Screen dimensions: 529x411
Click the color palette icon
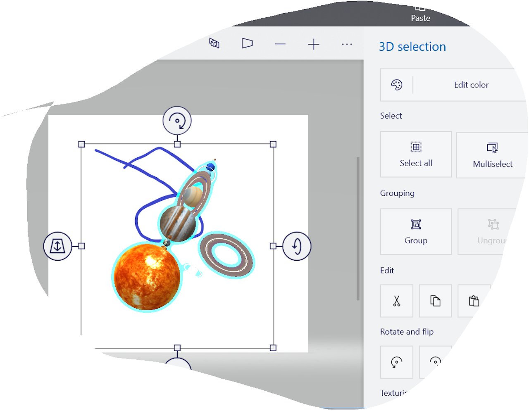tap(397, 85)
